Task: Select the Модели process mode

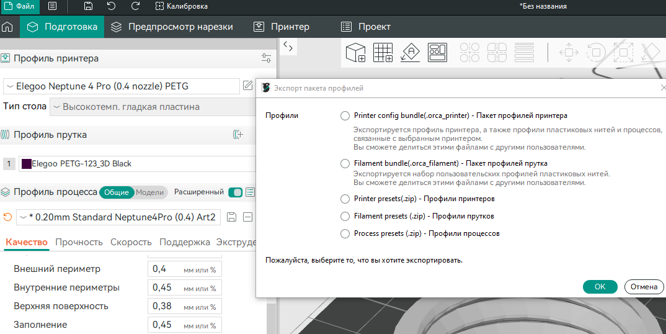Action: 149,192
